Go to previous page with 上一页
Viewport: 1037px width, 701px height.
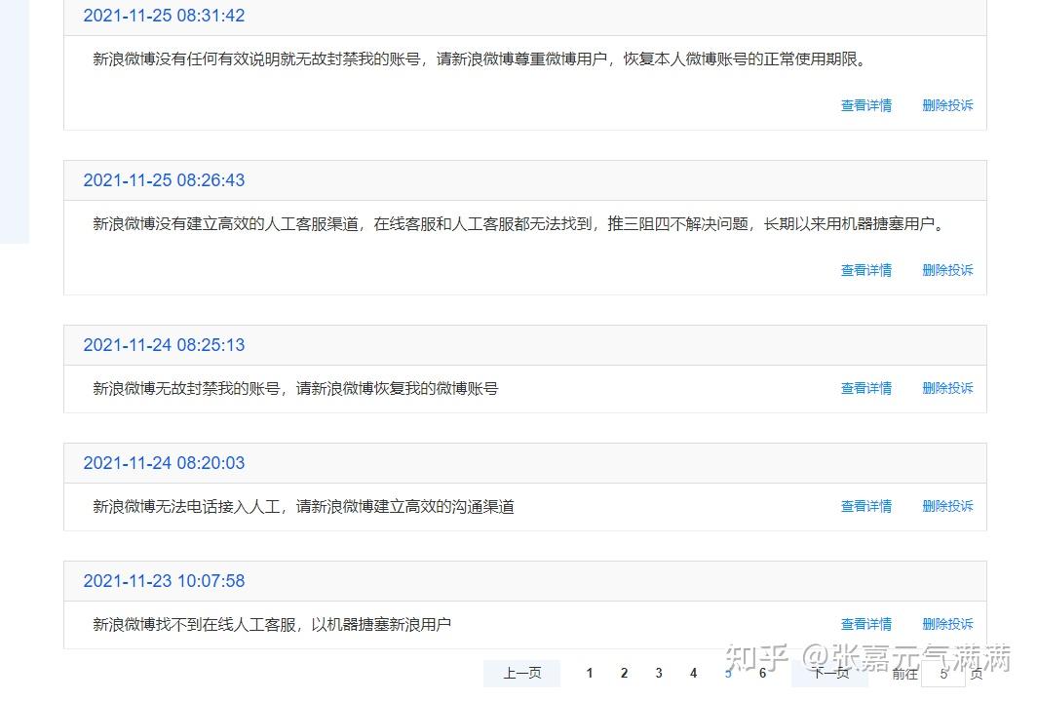click(x=521, y=674)
